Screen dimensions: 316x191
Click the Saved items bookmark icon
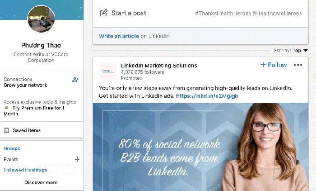(x=6, y=130)
